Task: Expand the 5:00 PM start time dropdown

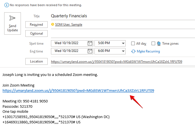Action: [x=123, y=43]
